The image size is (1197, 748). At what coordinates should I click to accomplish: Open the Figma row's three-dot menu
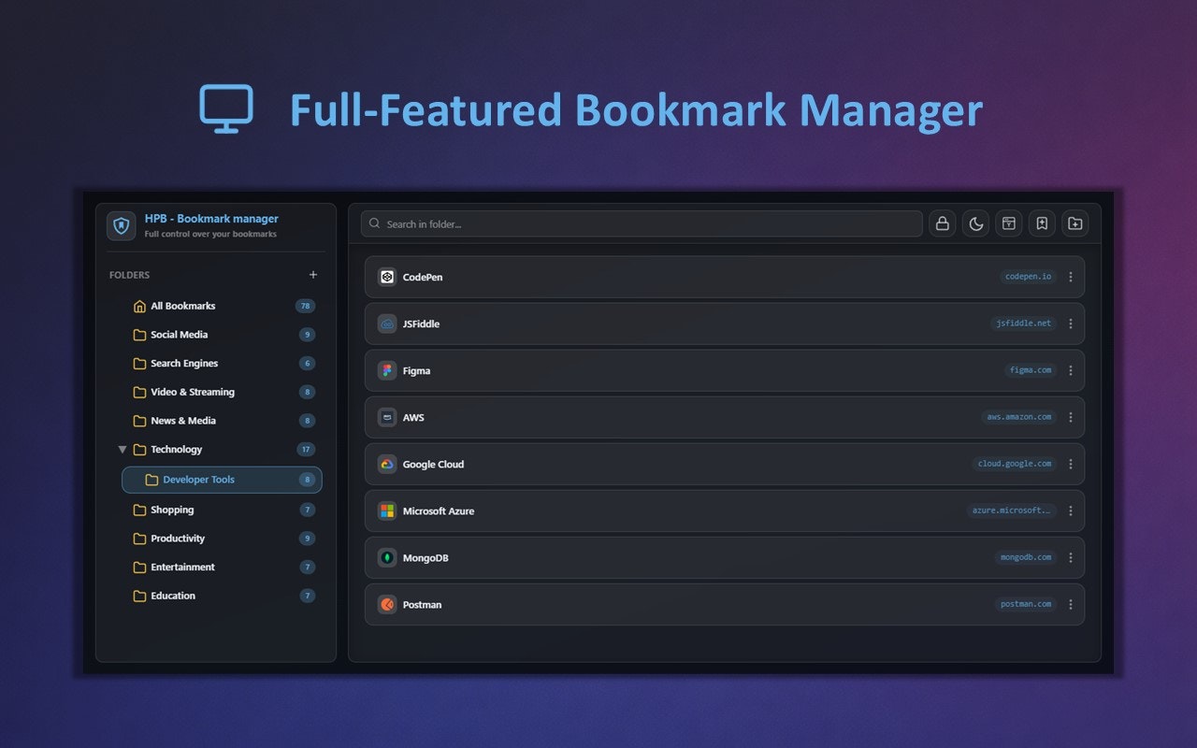coord(1071,370)
